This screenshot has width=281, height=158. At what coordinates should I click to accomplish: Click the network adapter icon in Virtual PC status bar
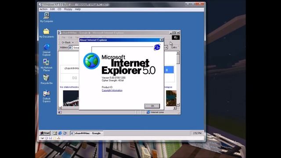coord(58,138)
